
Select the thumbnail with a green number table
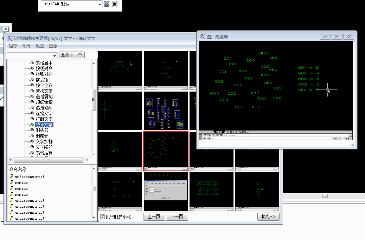point(211,192)
